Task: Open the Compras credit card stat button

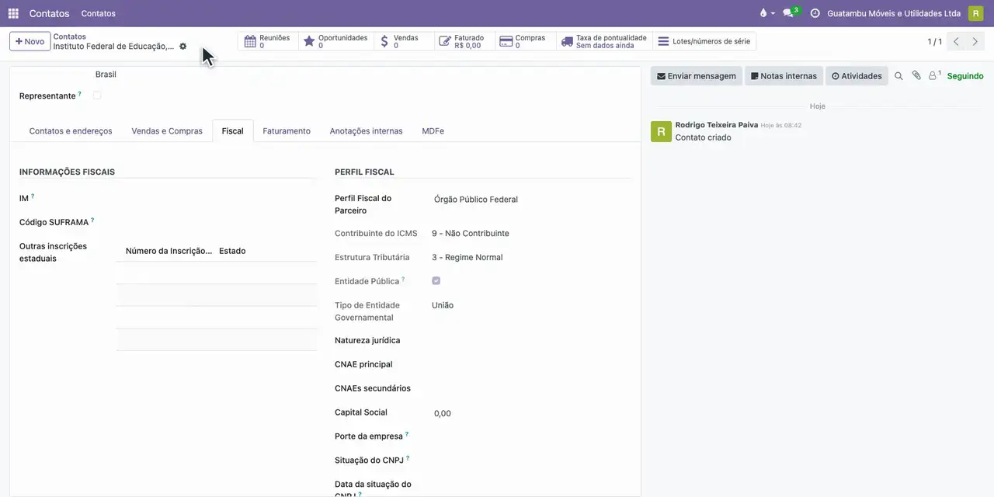Action: click(x=526, y=41)
